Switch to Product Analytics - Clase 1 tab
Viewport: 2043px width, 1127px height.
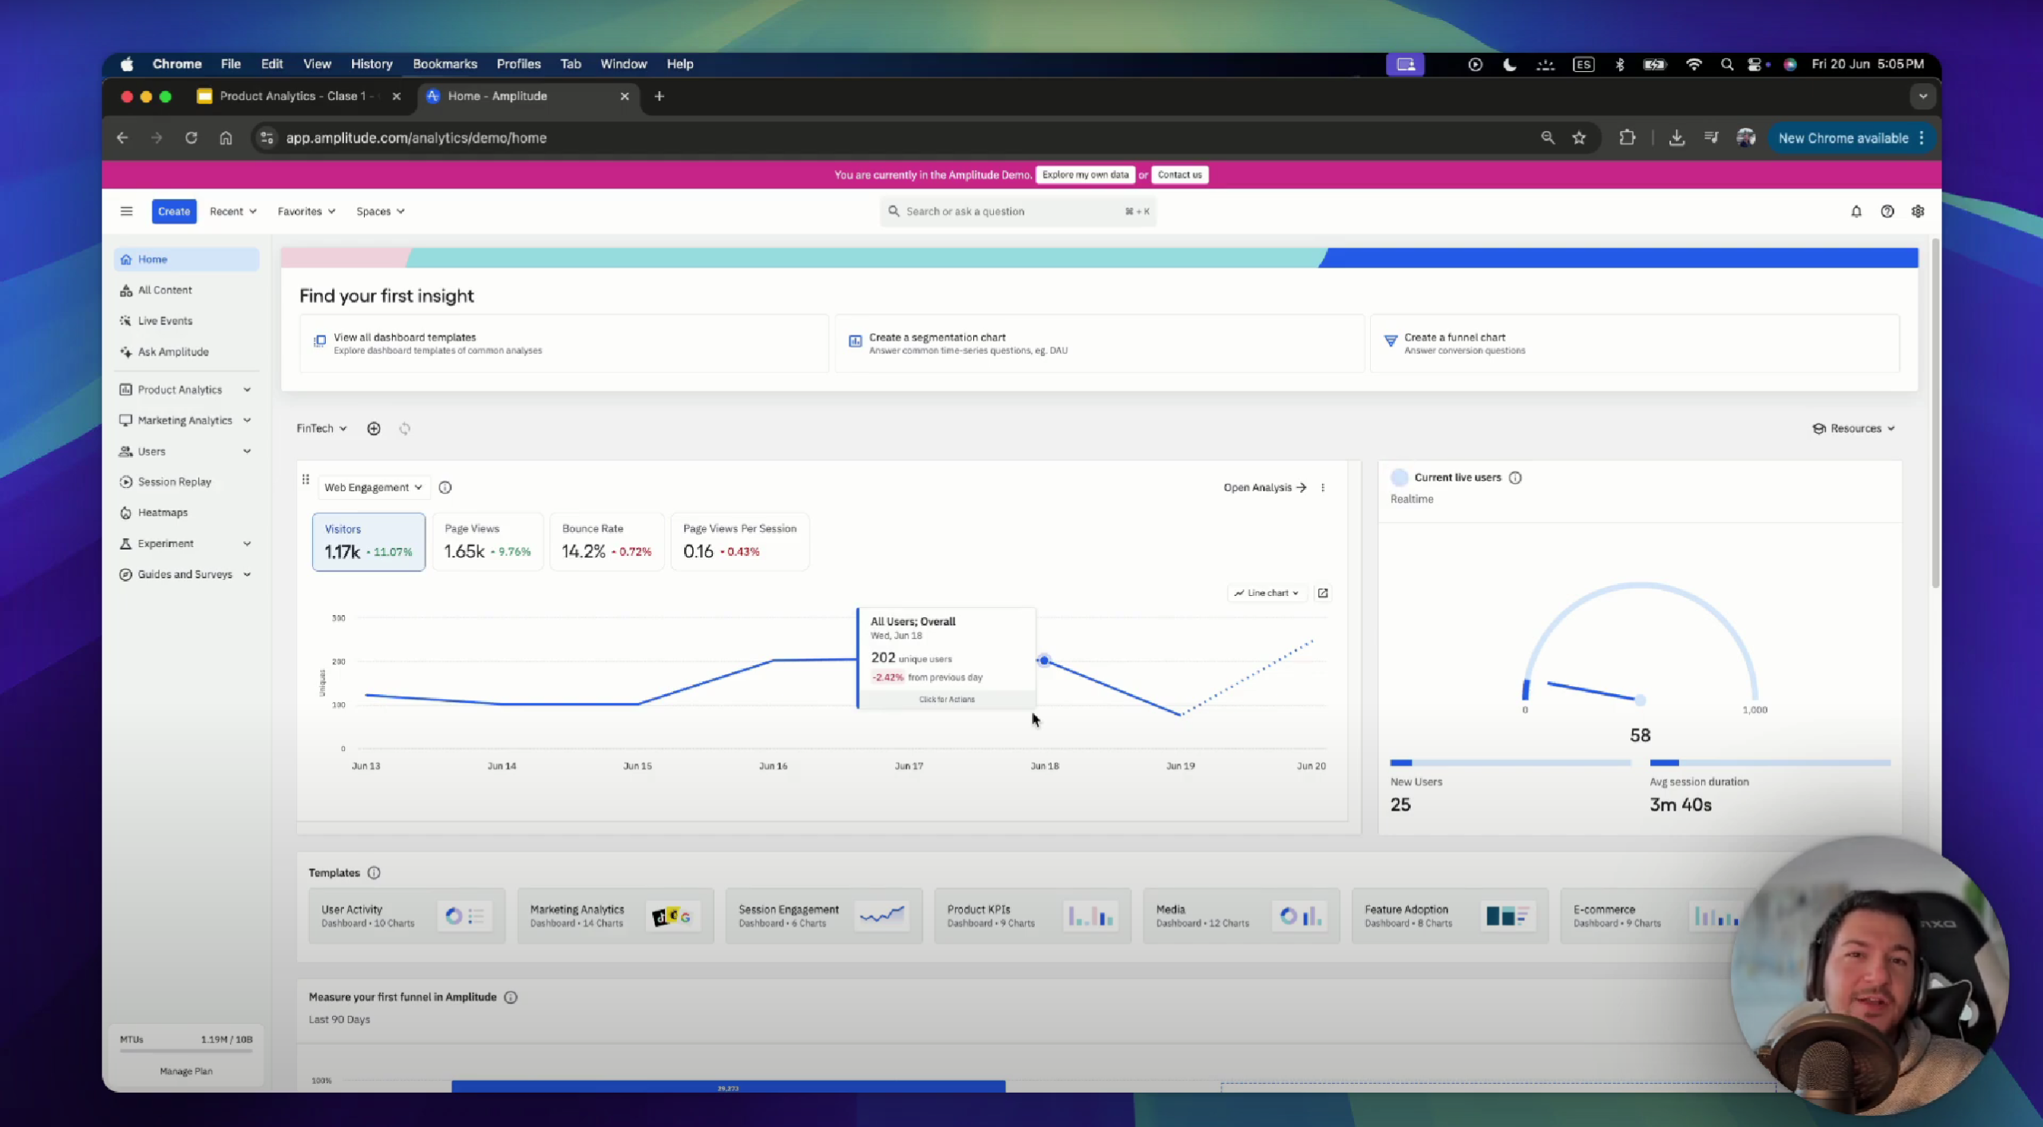tap(299, 96)
